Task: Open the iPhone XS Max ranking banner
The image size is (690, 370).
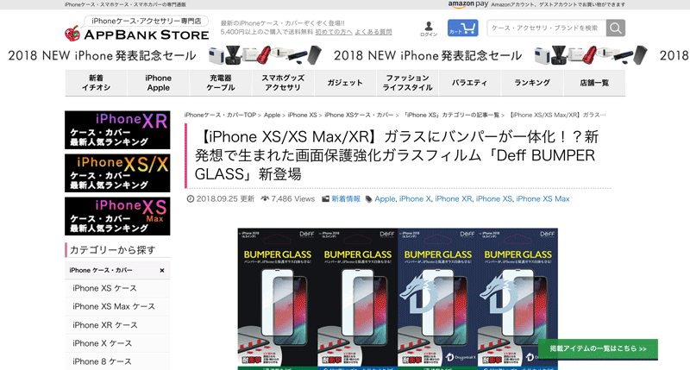Action: tap(117, 216)
